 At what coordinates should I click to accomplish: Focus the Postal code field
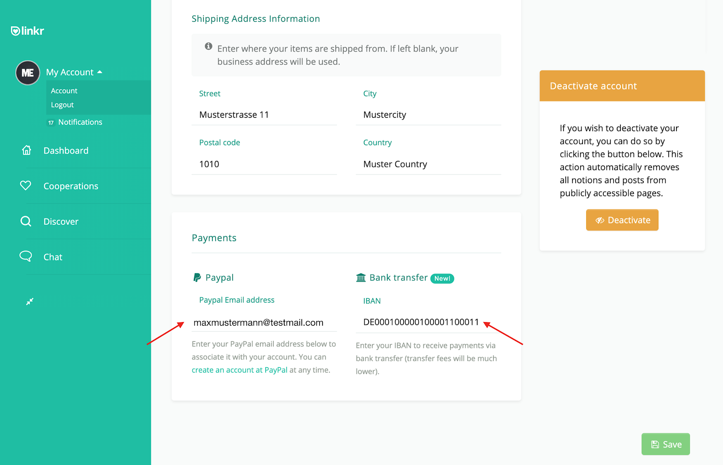tap(264, 164)
